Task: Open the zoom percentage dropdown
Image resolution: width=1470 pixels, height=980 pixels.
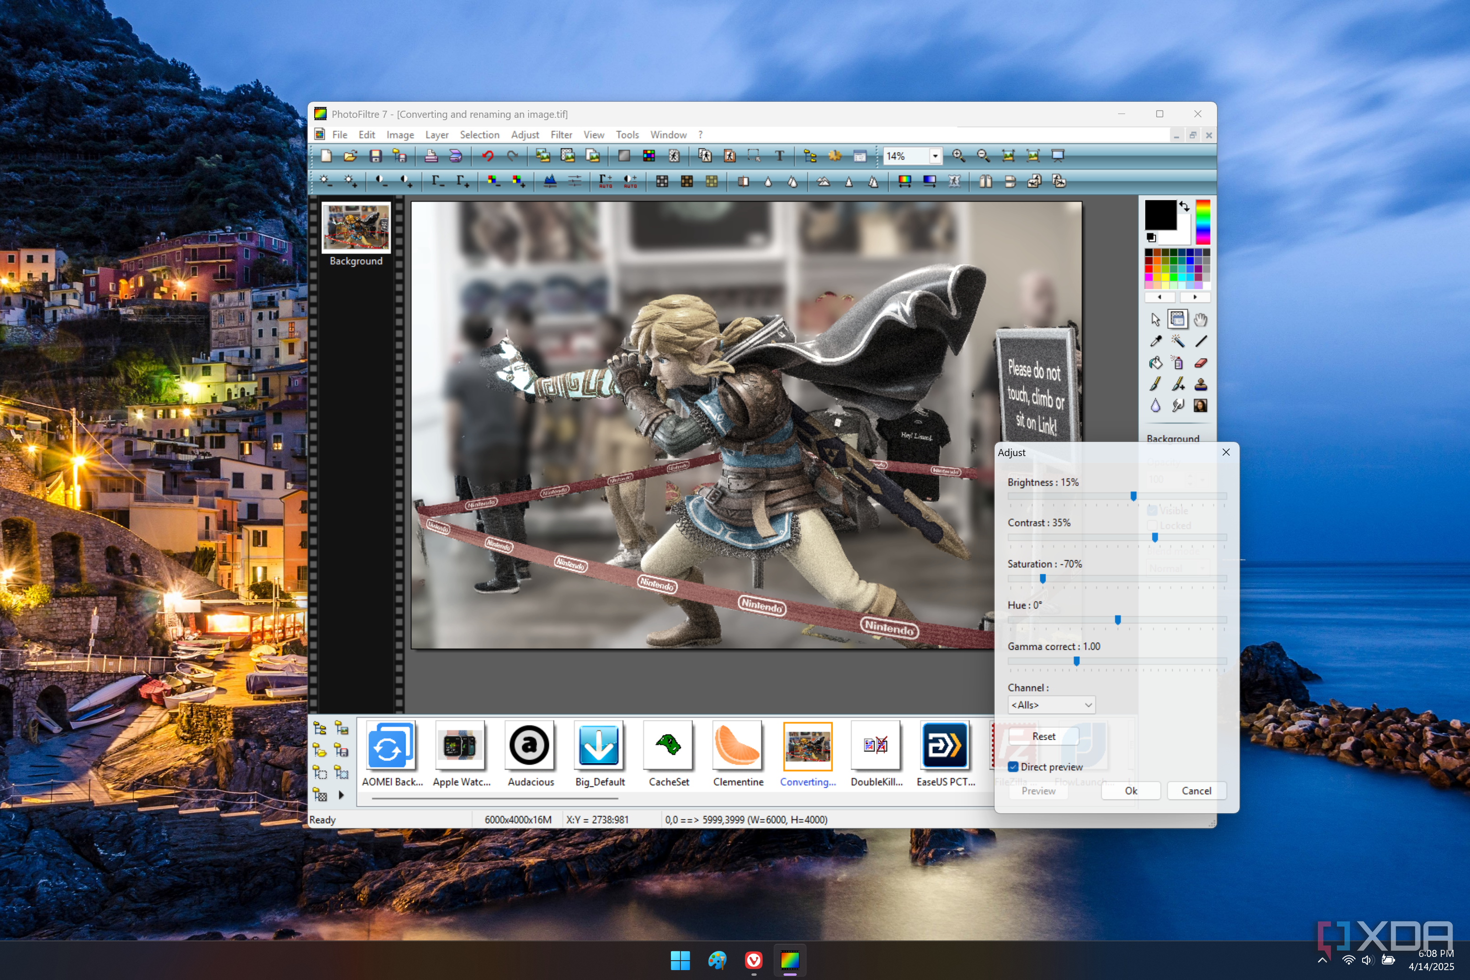Action: tap(935, 156)
